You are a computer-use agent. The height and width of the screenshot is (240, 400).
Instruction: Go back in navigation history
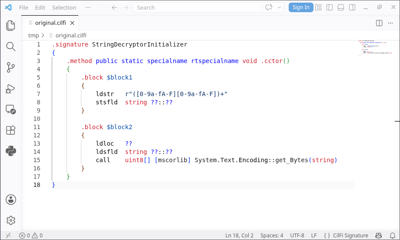[114, 8]
